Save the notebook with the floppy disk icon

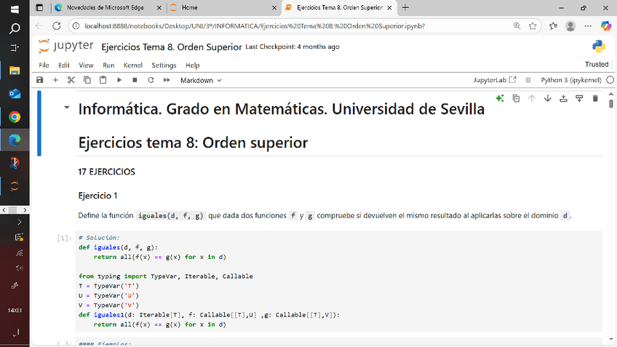pyautogui.click(x=40, y=80)
